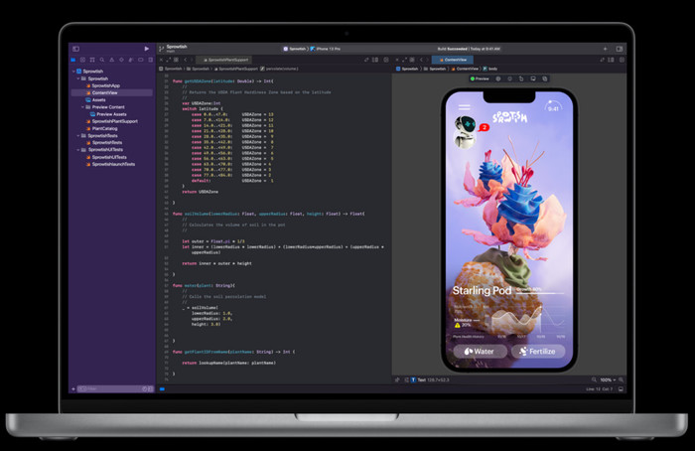Toggle the live Preview mode button
The image size is (695, 451).
tap(481, 77)
